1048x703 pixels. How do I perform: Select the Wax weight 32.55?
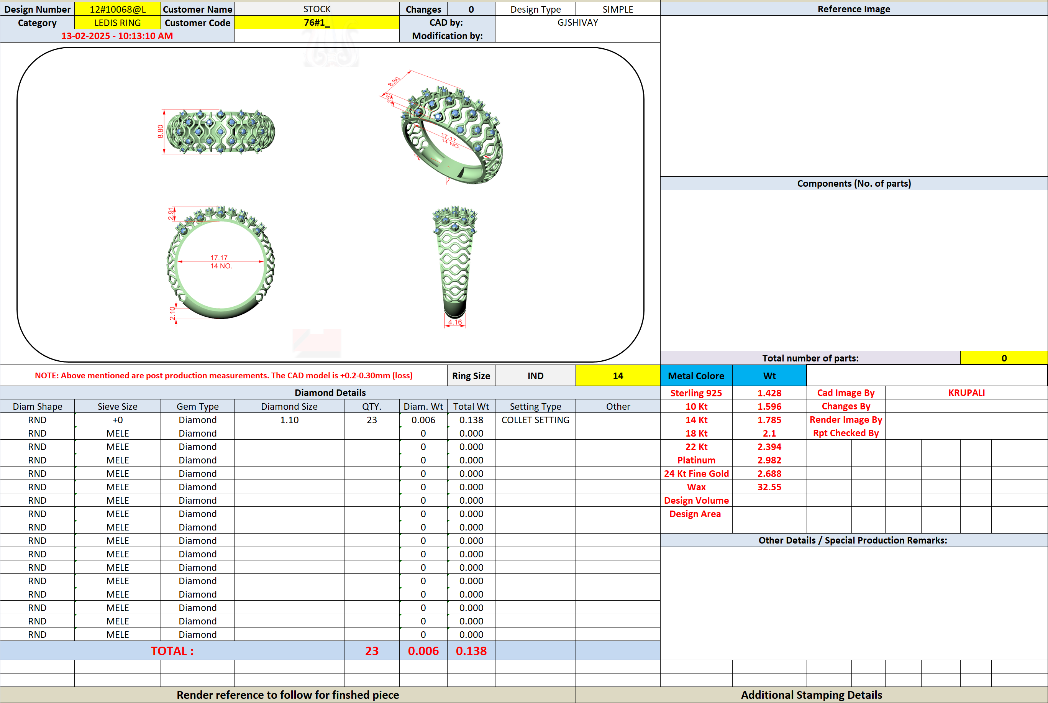pos(769,487)
